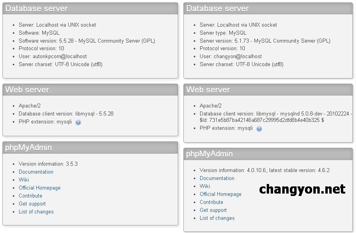Visit Official Homepage in the phpMyAdmin 3.5.3 panel

pos(39,188)
